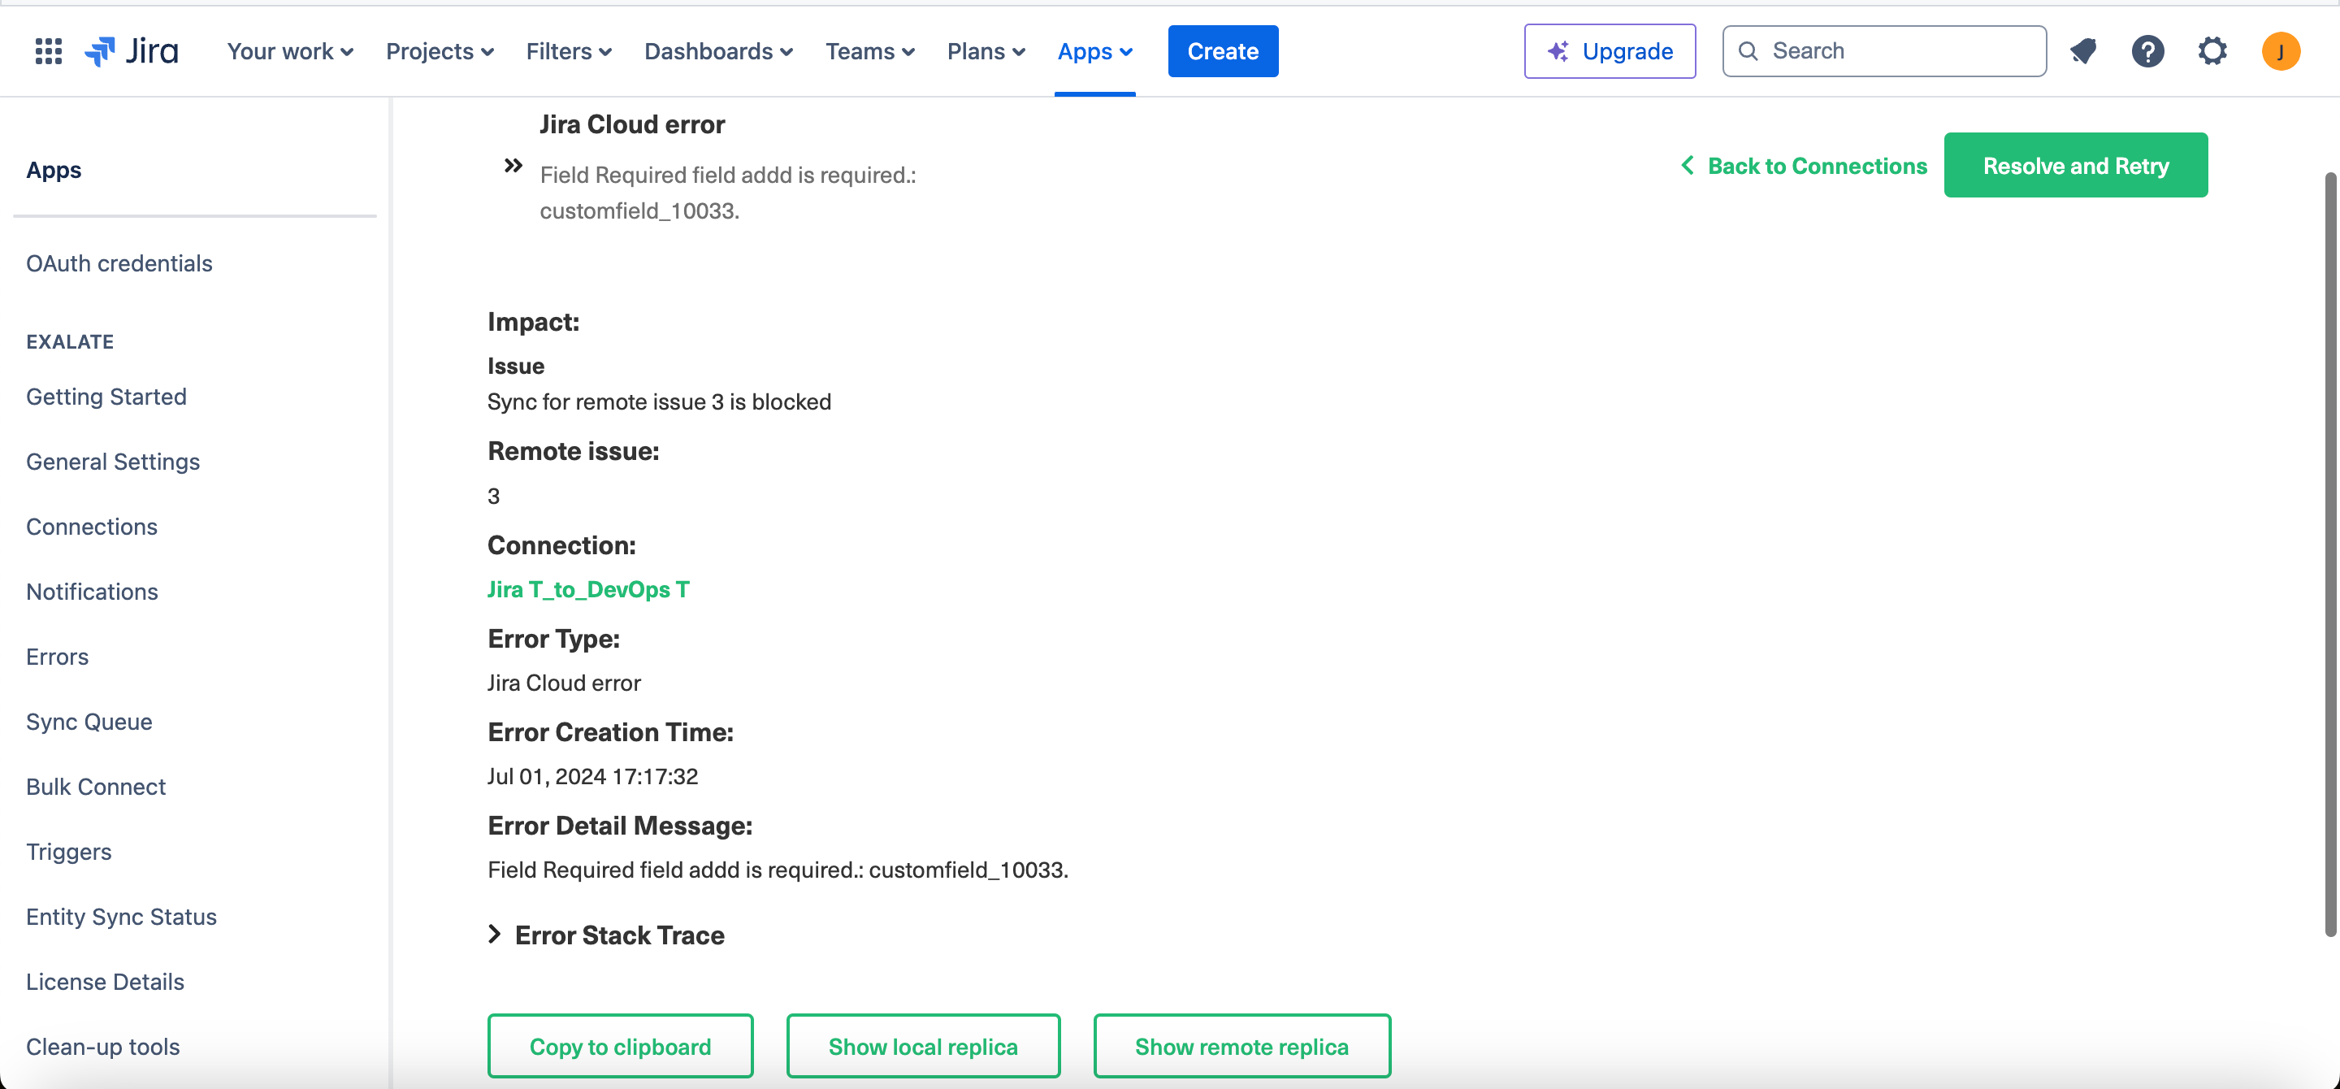Go Back to Connections
The height and width of the screenshot is (1089, 2340).
[x=1803, y=165]
